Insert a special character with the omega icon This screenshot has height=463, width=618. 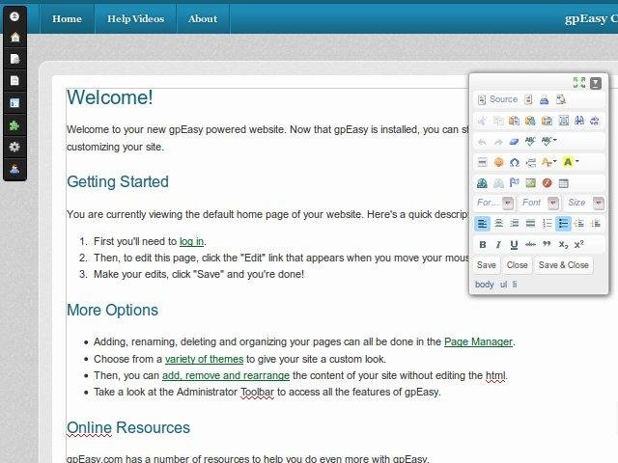[x=515, y=162]
